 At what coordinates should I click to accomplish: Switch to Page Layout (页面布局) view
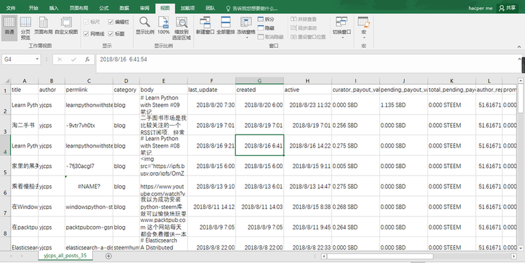pyautogui.click(x=44, y=26)
